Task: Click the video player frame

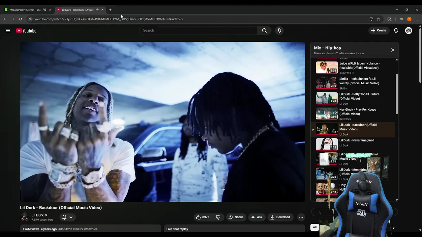Action: pos(163,122)
